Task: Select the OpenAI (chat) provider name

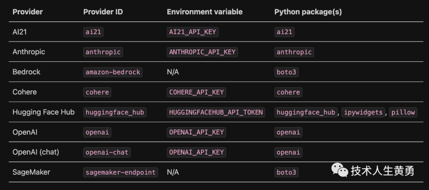Action: point(36,152)
